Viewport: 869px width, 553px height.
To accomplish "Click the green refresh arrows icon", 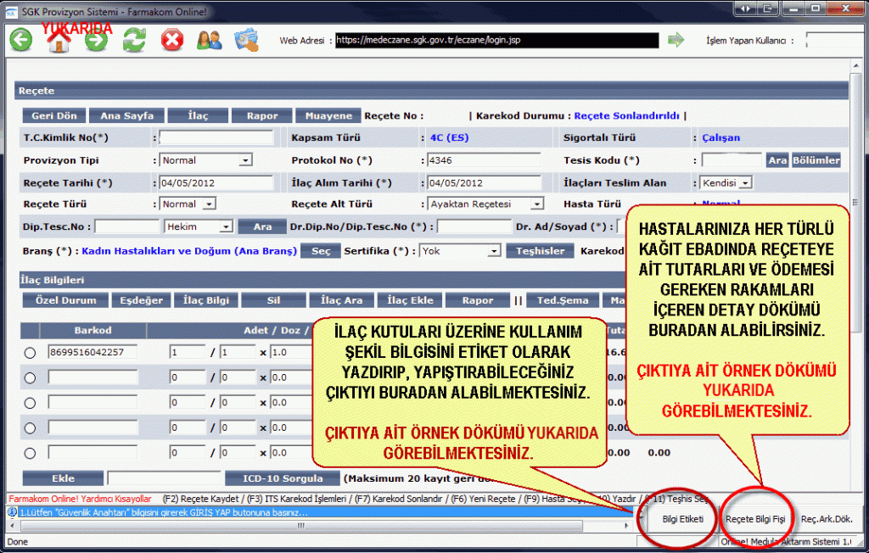I will [134, 40].
